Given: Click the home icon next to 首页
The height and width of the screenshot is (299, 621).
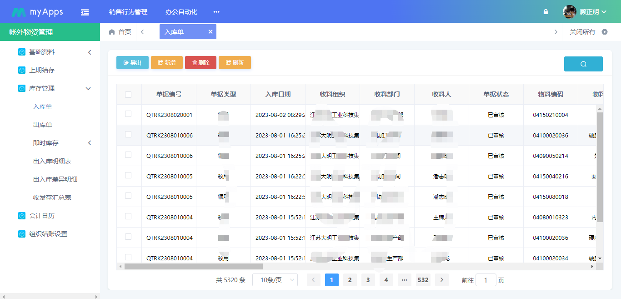Looking at the screenshot, I should tap(111, 32).
